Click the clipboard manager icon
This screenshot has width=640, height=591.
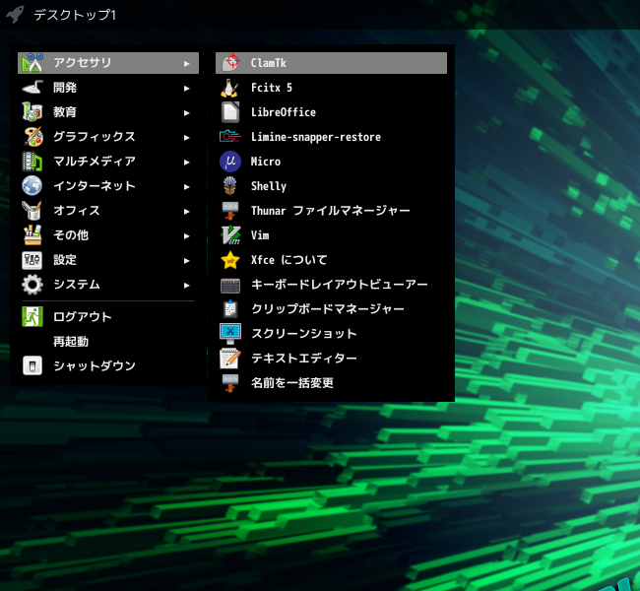(230, 308)
